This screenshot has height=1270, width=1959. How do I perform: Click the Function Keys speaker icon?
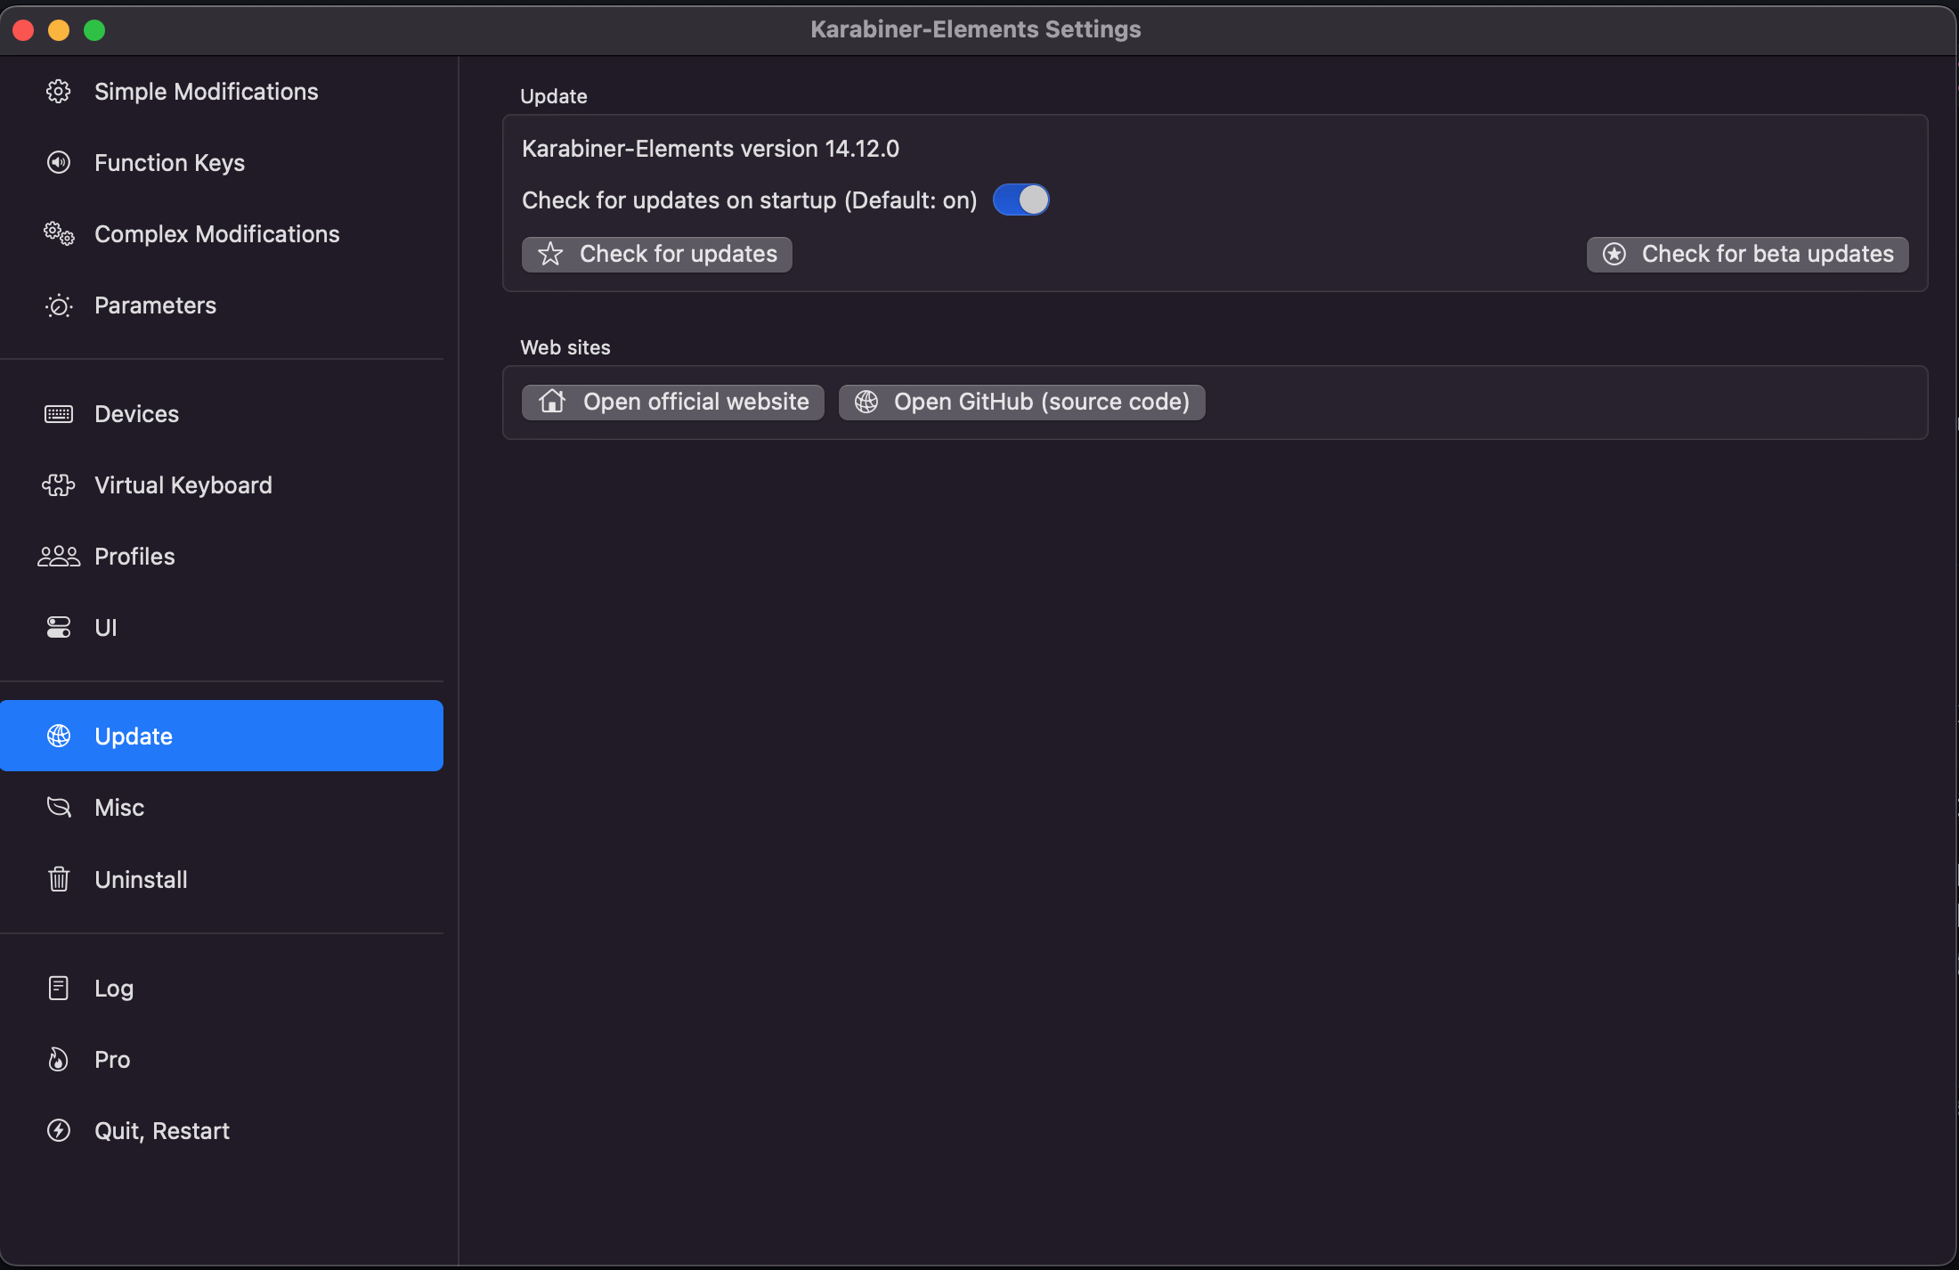(59, 163)
